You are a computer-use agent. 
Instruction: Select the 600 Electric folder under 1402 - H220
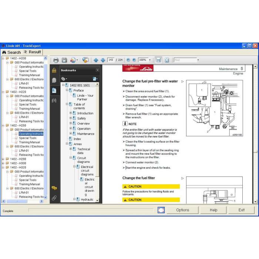29,113
